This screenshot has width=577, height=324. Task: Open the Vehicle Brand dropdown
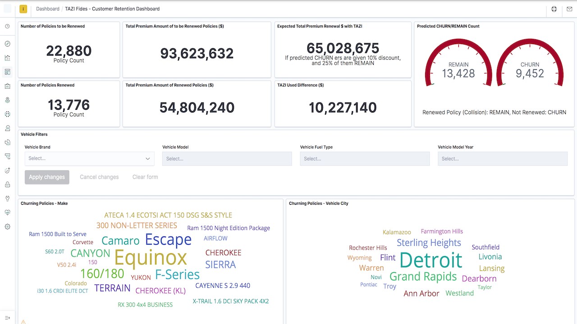coord(89,158)
